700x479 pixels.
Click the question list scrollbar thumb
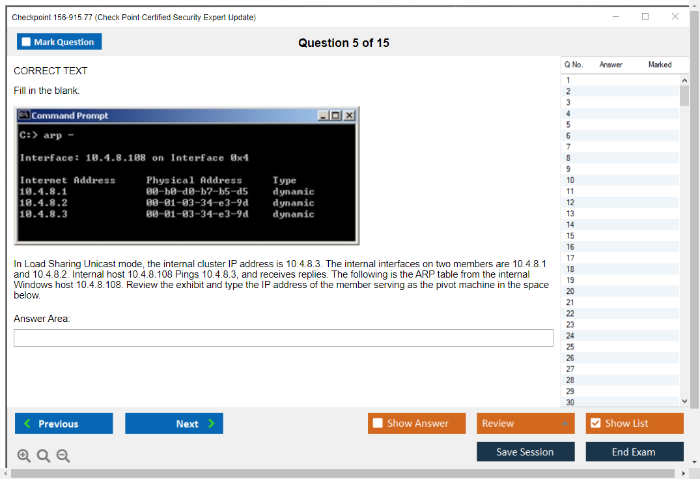click(684, 95)
